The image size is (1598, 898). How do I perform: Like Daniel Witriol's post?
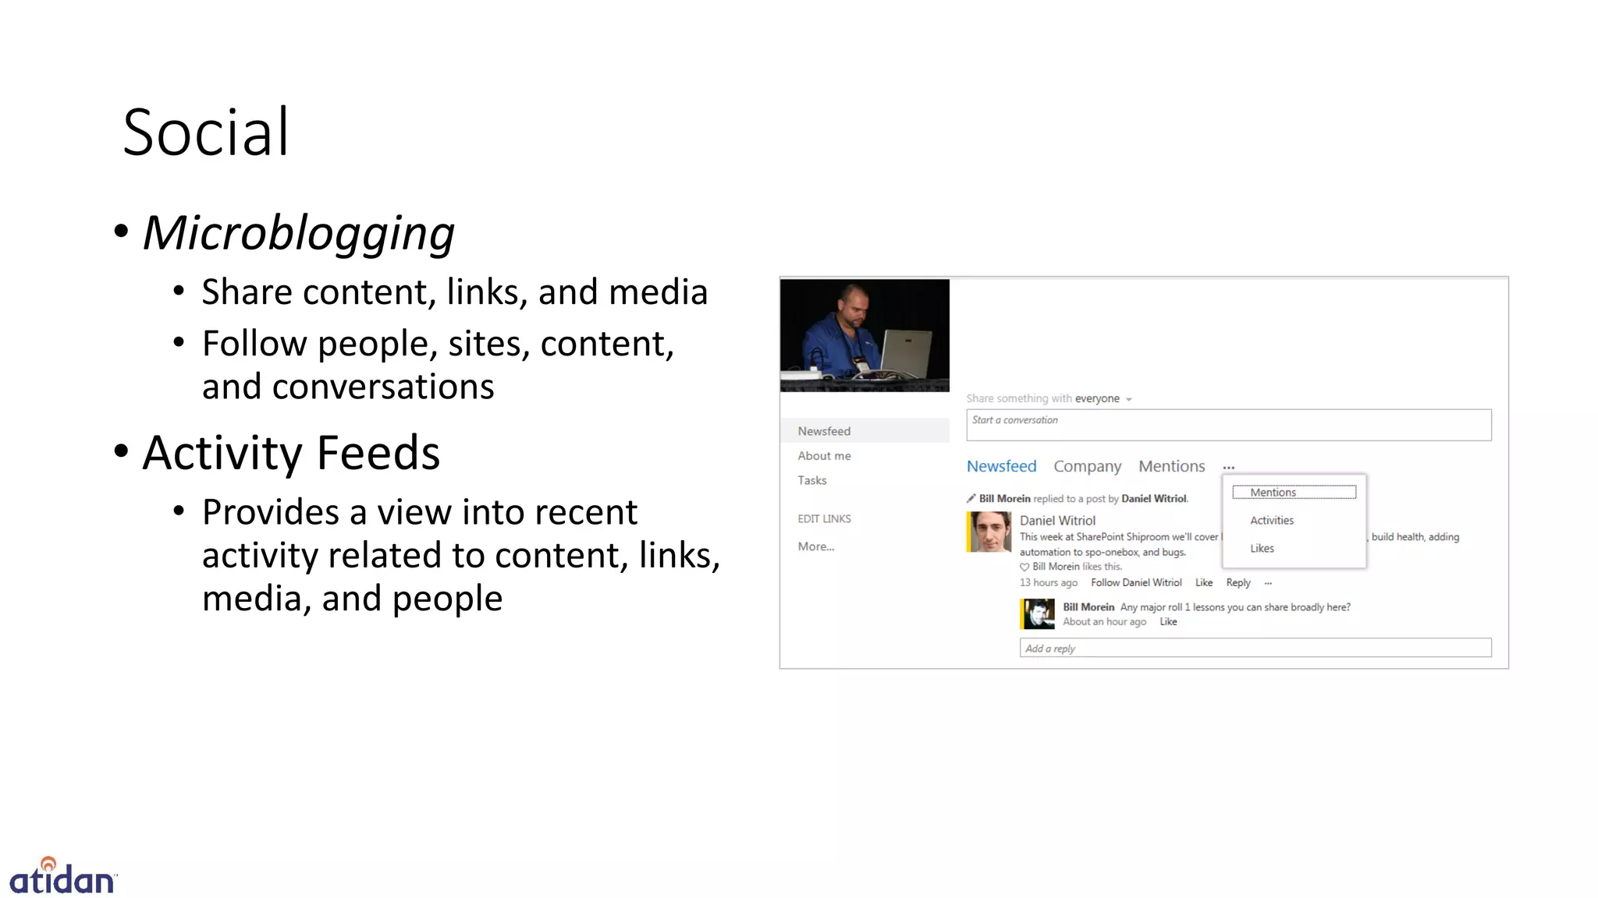pyautogui.click(x=1204, y=582)
